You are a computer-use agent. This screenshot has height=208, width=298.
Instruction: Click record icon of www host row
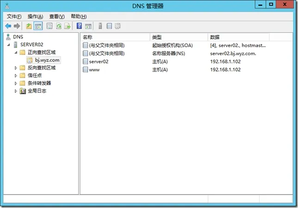point(85,70)
